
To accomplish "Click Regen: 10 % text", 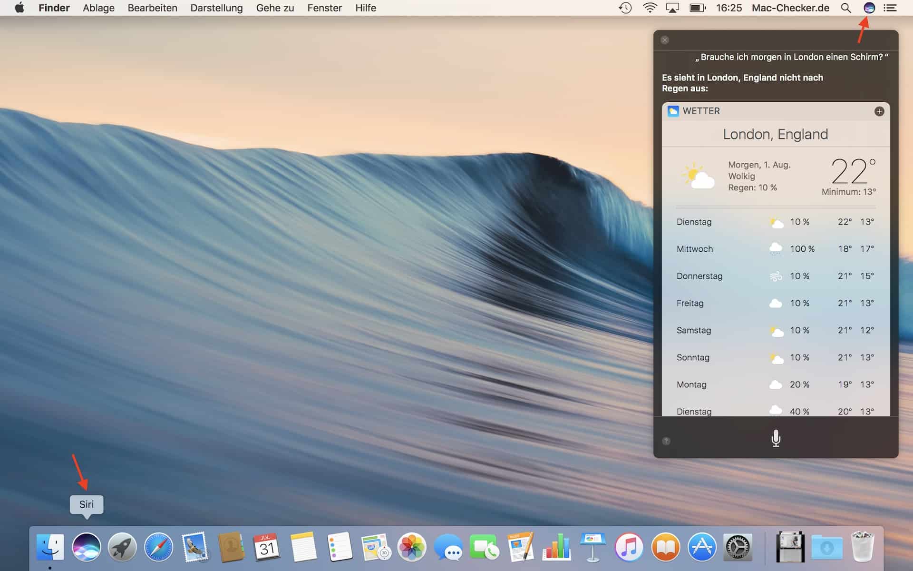I will (752, 187).
